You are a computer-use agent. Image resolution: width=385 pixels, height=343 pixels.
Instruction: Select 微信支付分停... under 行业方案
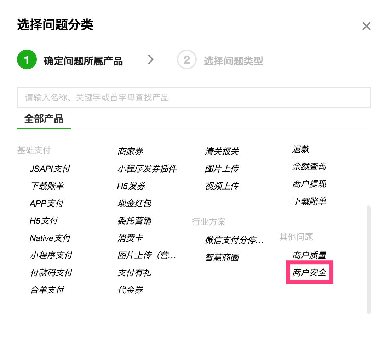234,240
